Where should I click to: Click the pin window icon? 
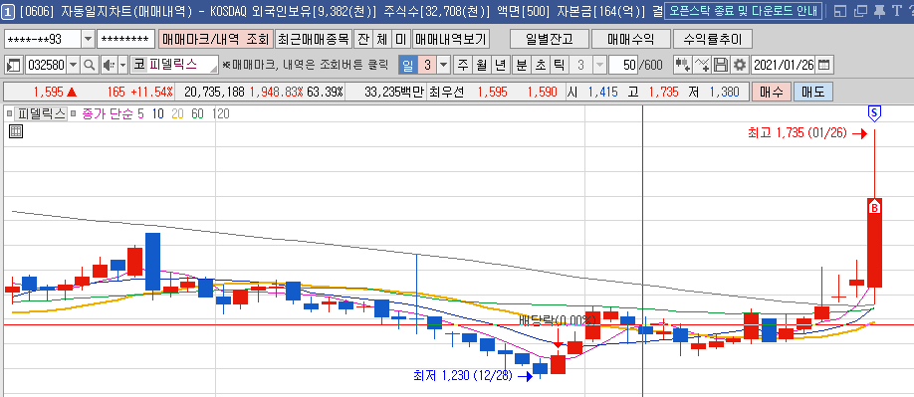click(879, 11)
